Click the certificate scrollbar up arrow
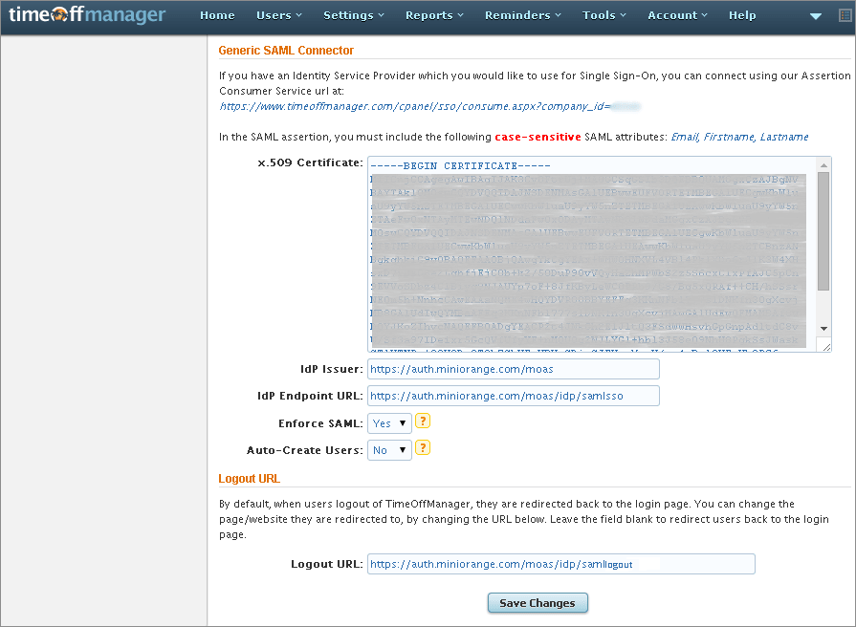The width and height of the screenshot is (856, 627). click(823, 164)
